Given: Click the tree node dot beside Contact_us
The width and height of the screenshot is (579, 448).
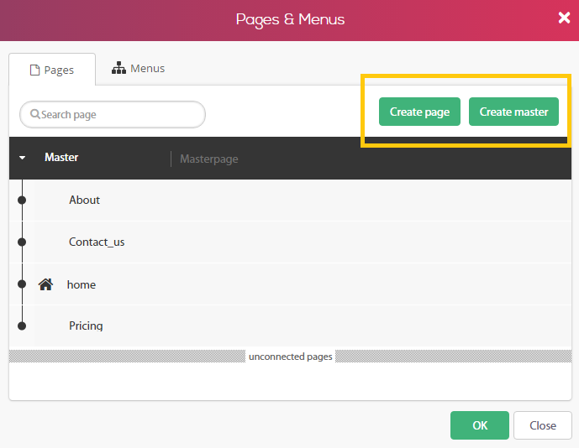Looking at the screenshot, I should coord(22,242).
